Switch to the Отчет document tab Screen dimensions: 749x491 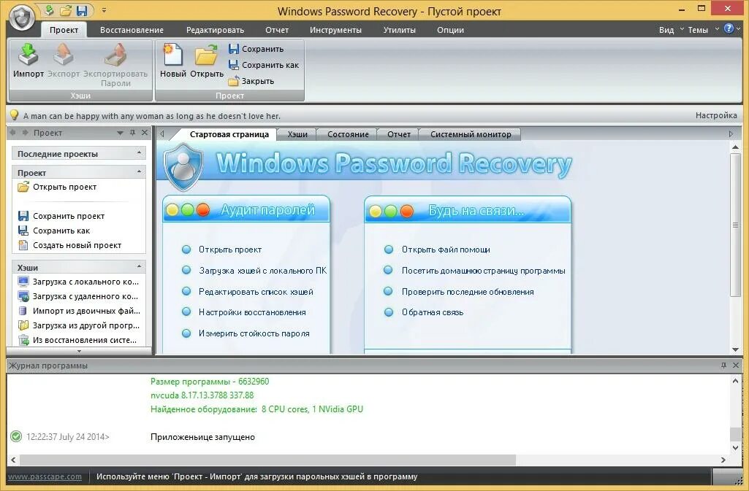[399, 134]
